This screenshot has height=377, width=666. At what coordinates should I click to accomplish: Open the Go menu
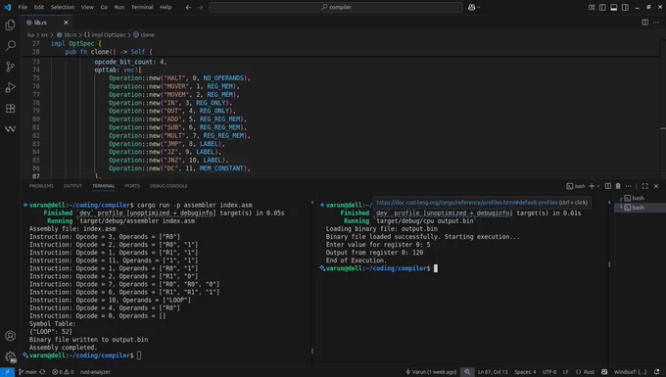pyautogui.click(x=104, y=7)
